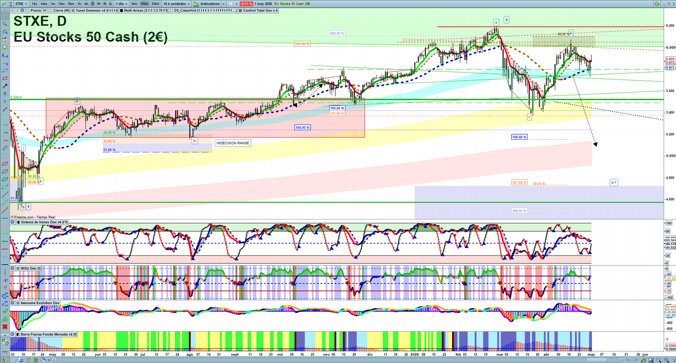676x363 pixels.
Task: Select the magnifier zoom tool
Action: click(5, 24)
